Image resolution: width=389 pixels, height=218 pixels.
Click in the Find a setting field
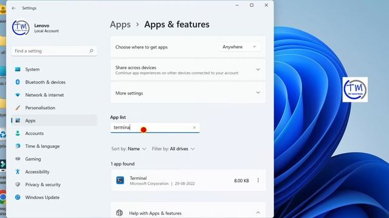(x=54, y=51)
